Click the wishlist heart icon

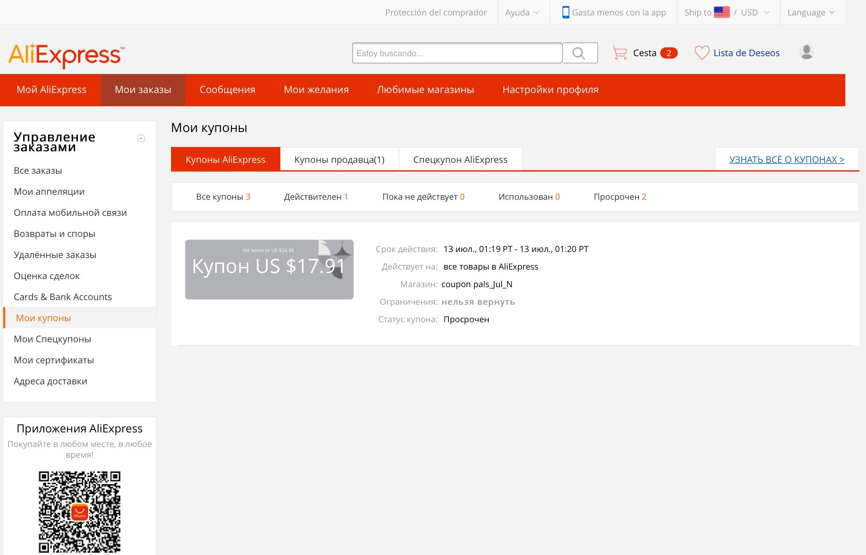pos(702,53)
